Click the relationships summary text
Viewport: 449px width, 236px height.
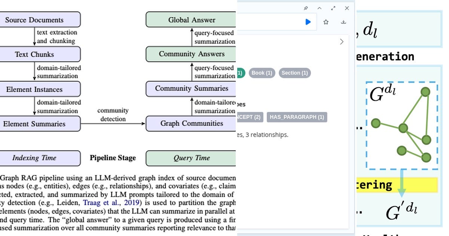[263, 135]
